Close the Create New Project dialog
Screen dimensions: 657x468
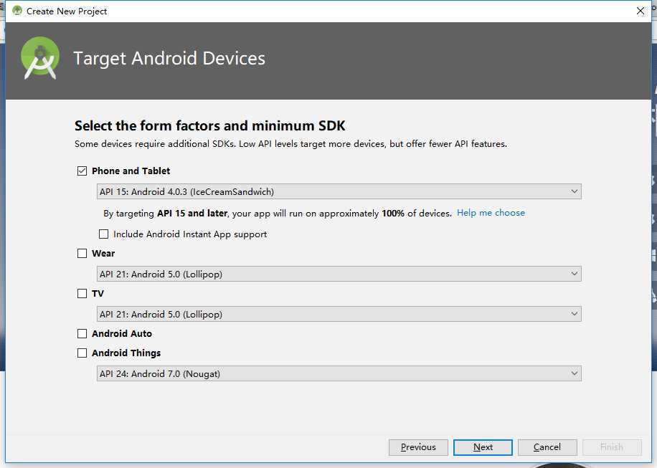tap(641, 11)
